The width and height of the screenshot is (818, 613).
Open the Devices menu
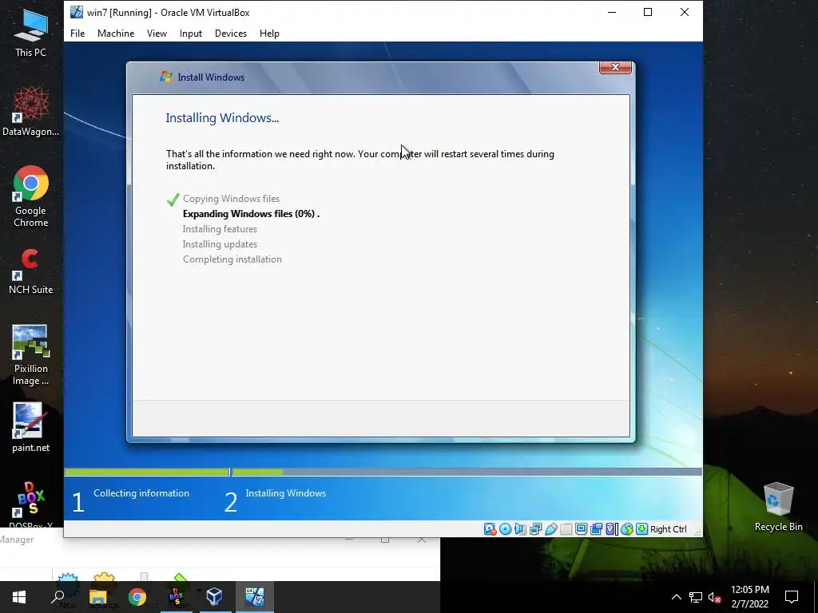click(231, 34)
